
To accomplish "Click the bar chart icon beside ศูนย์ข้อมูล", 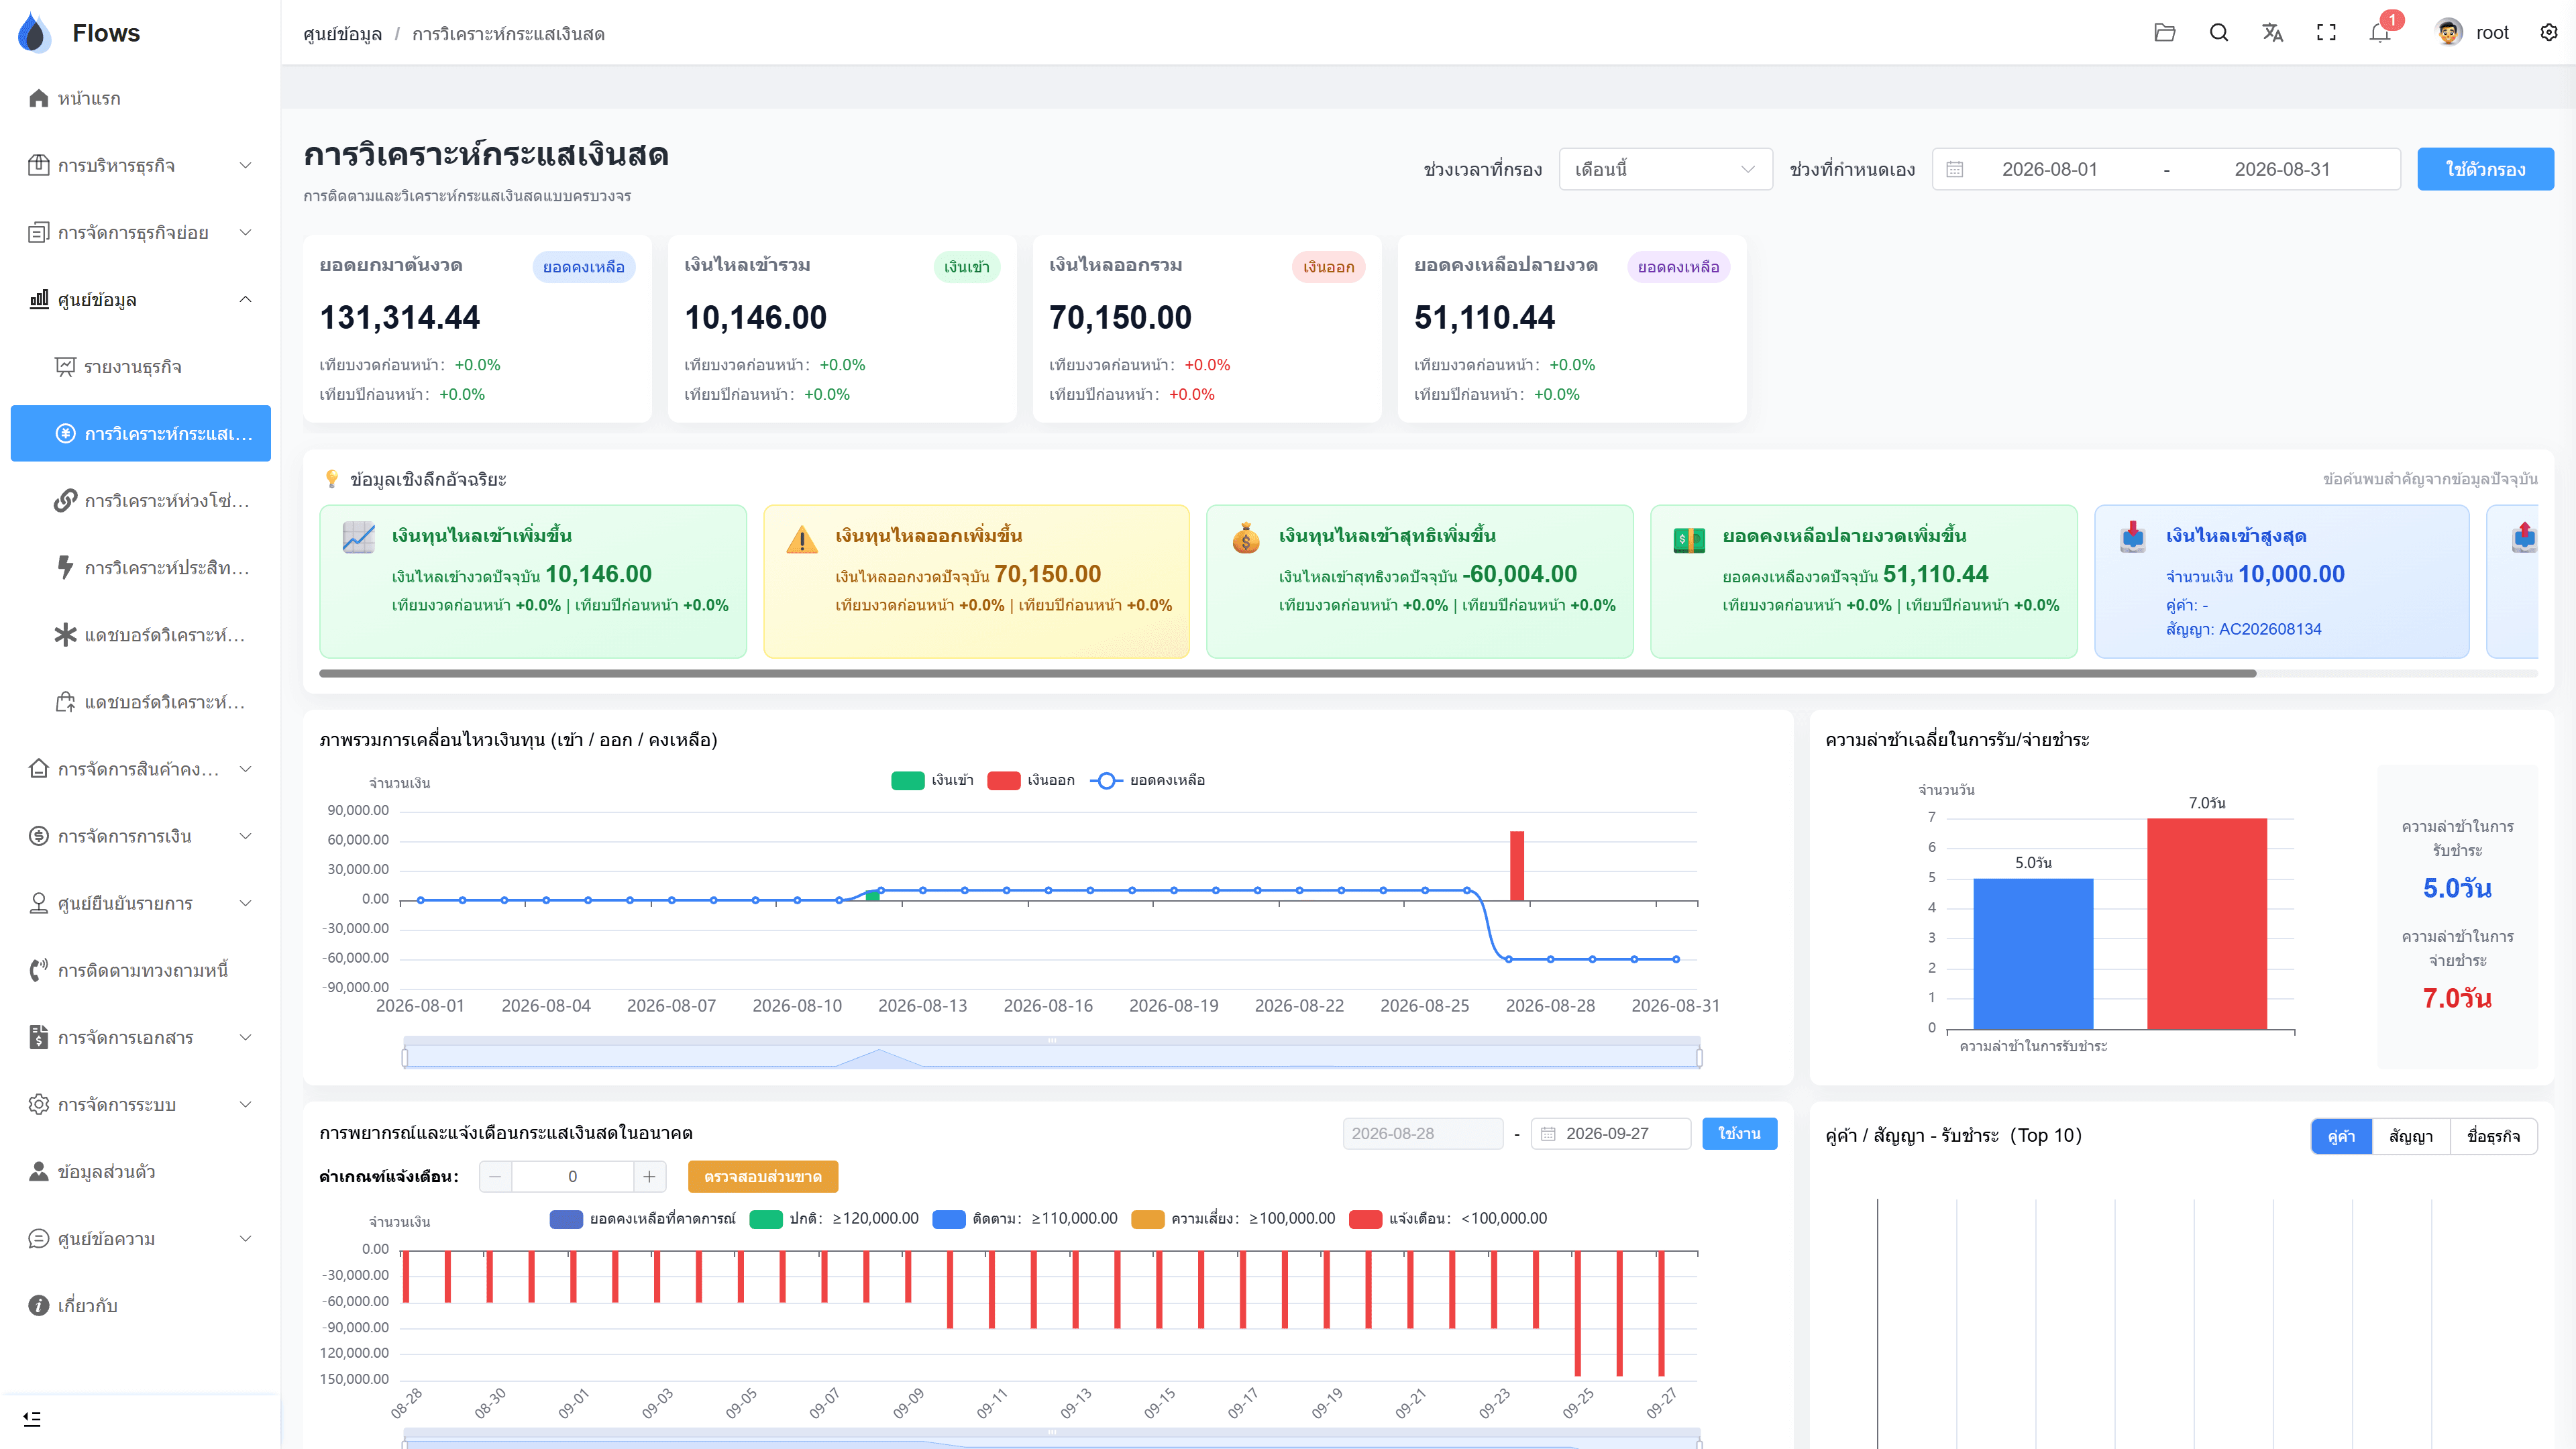I will pyautogui.click(x=39, y=299).
